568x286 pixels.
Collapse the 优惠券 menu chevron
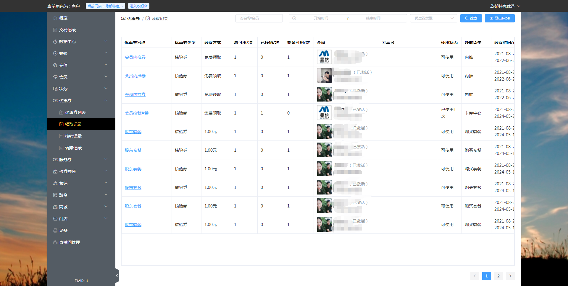106,100
